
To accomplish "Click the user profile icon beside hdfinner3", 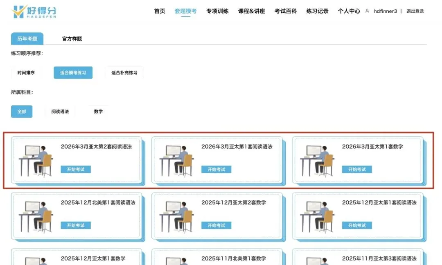I will 367,11.
